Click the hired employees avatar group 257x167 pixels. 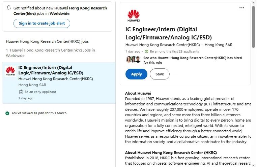coord(133,59)
